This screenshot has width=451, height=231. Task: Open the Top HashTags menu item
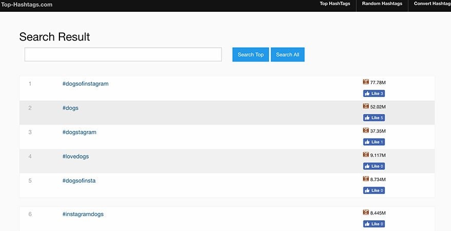pos(334,4)
